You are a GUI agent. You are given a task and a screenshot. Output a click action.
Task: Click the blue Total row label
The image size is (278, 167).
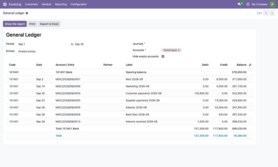point(58,136)
